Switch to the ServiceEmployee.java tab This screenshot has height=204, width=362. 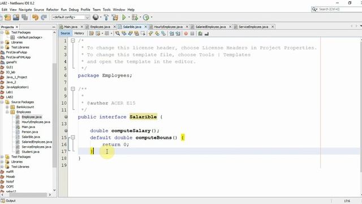[253, 27]
